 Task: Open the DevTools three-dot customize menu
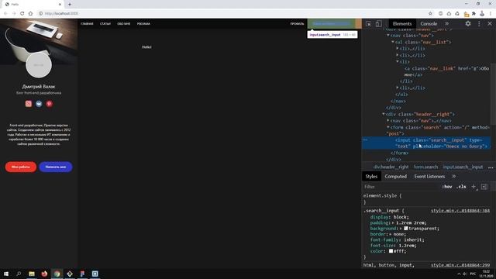(479, 24)
